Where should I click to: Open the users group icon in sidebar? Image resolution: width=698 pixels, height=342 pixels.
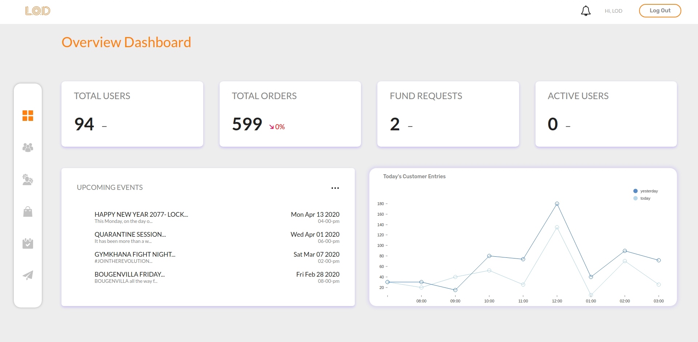click(28, 147)
